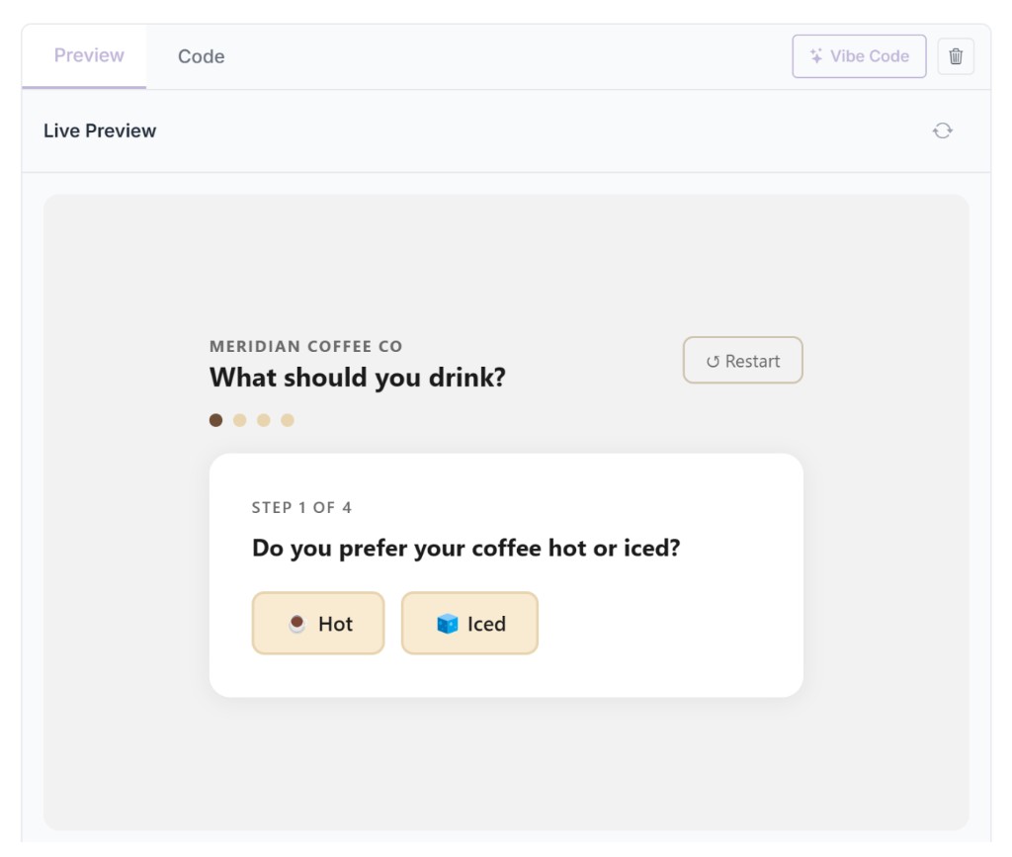Click the circular arrow icon beside Restart
This screenshot has height=857, width=1012.
pyautogui.click(x=713, y=362)
